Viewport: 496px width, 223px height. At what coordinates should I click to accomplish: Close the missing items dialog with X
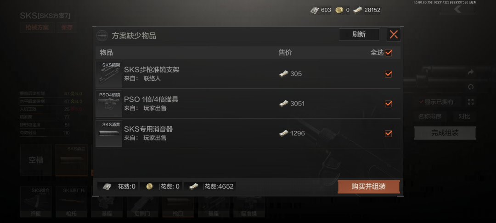394,34
